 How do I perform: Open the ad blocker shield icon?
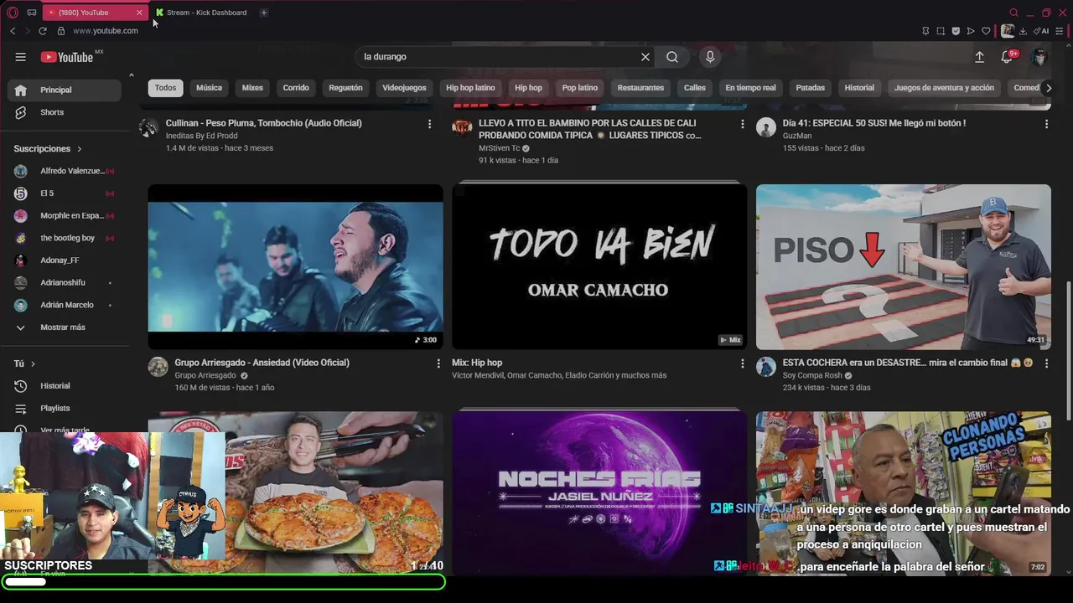point(956,31)
